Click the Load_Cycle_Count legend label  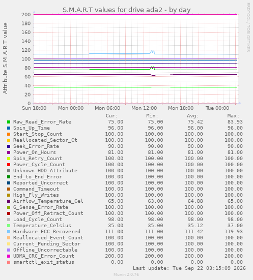pyautogui.click(x=38, y=220)
